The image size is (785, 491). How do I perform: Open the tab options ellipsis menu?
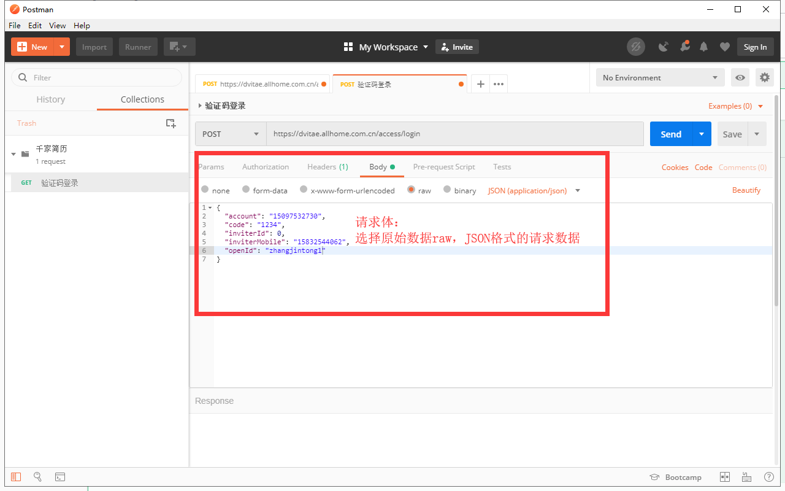(x=499, y=84)
